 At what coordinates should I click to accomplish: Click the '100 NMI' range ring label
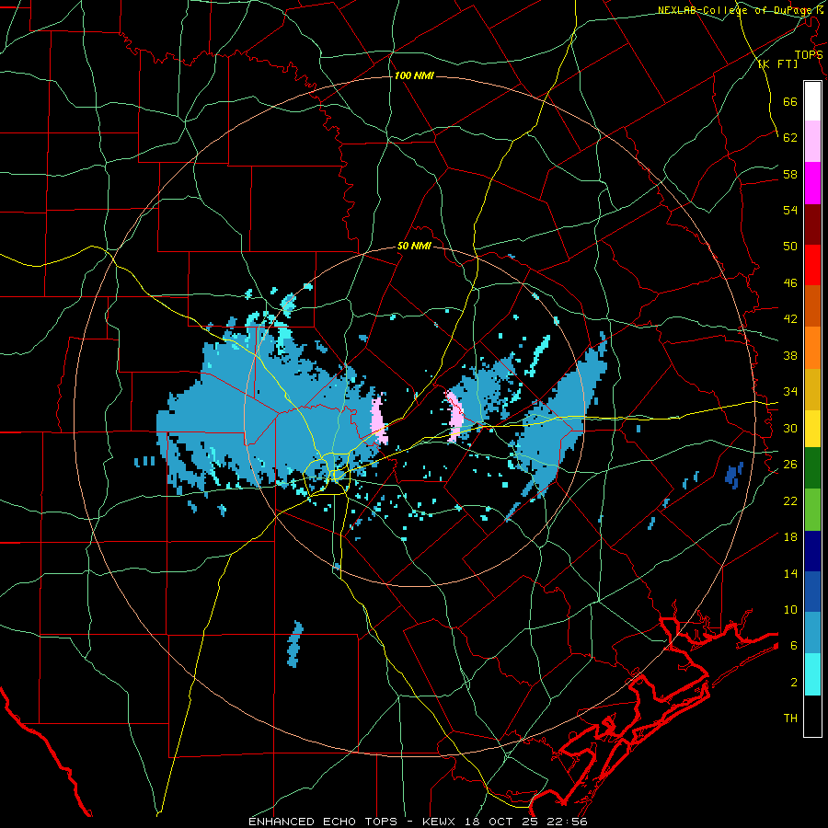pyautogui.click(x=414, y=76)
